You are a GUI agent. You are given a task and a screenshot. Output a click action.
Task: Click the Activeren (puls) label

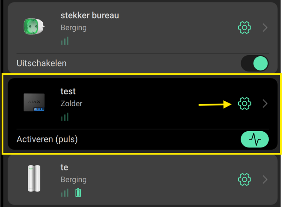point(47,139)
